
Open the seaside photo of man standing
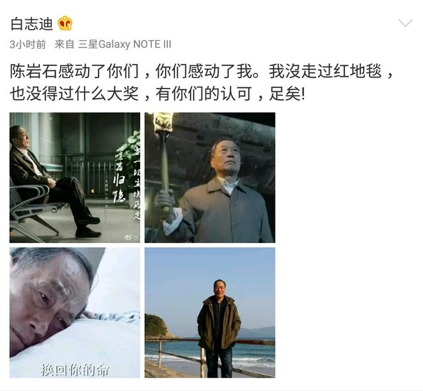coord(210,312)
